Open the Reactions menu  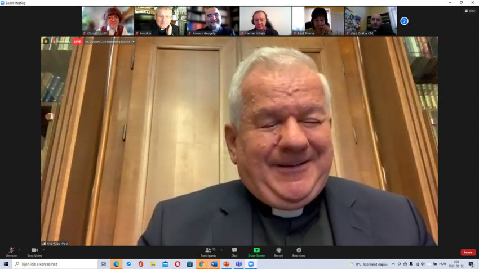pos(299,251)
